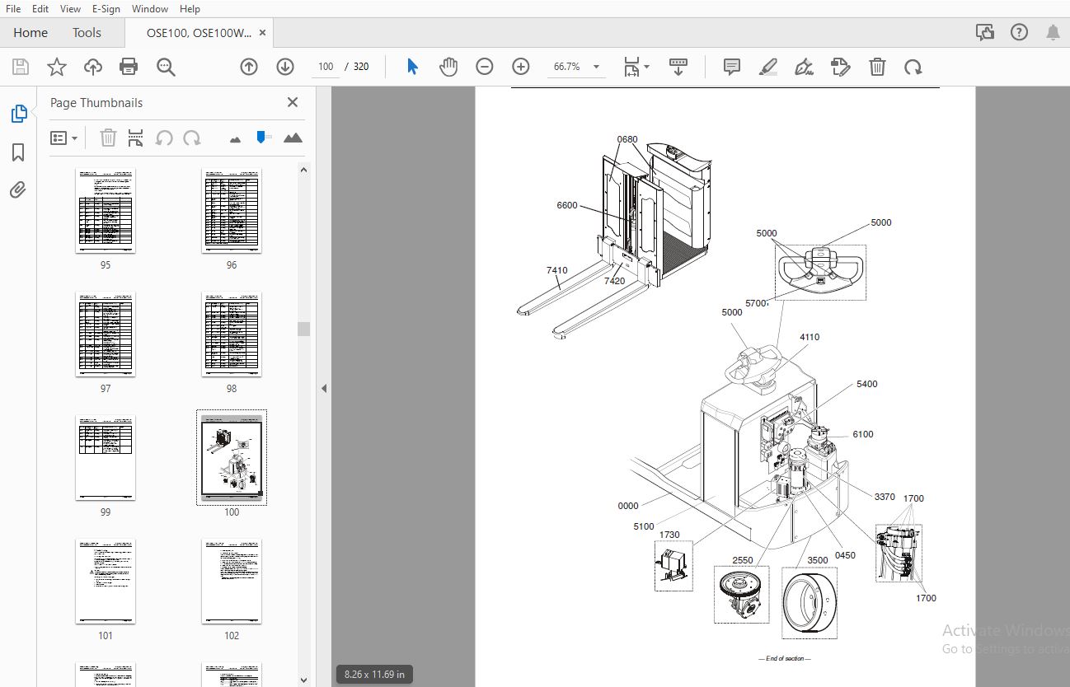Zoom out with the minus button
The height and width of the screenshot is (687, 1070).
click(x=485, y=67)
